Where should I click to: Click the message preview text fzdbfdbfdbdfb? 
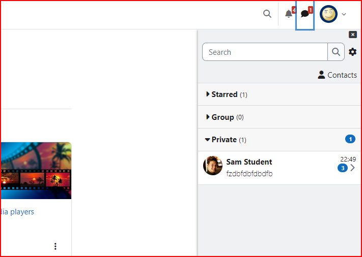tap(249, 174)
